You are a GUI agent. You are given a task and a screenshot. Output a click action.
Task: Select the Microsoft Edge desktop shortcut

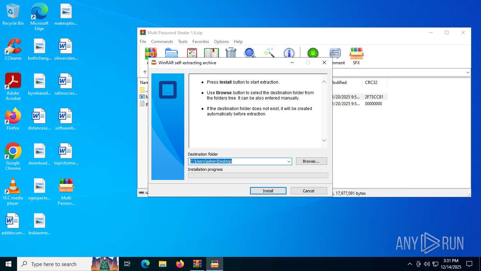pos(39,16)
